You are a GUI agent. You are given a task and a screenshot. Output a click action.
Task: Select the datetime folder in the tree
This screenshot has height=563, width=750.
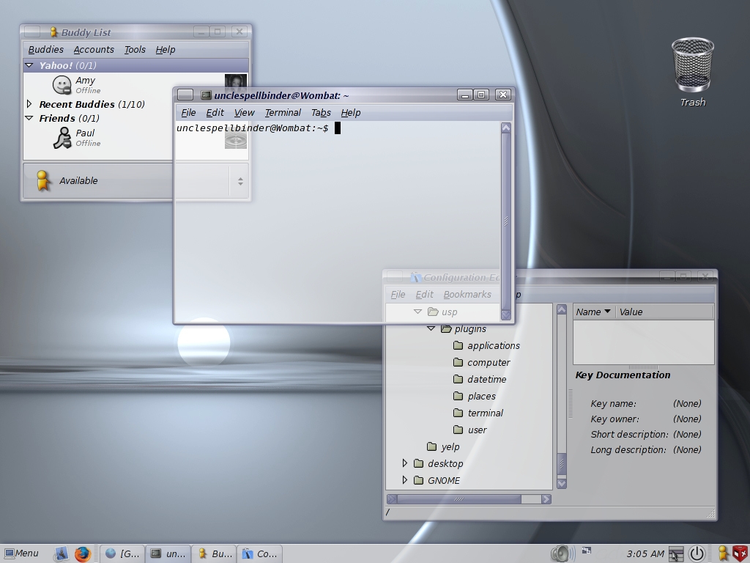480,379
